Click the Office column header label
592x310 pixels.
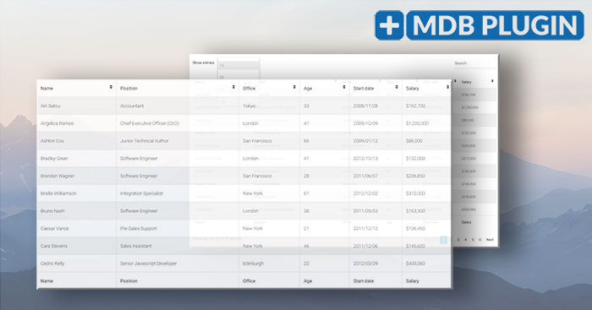pos(249,88)
